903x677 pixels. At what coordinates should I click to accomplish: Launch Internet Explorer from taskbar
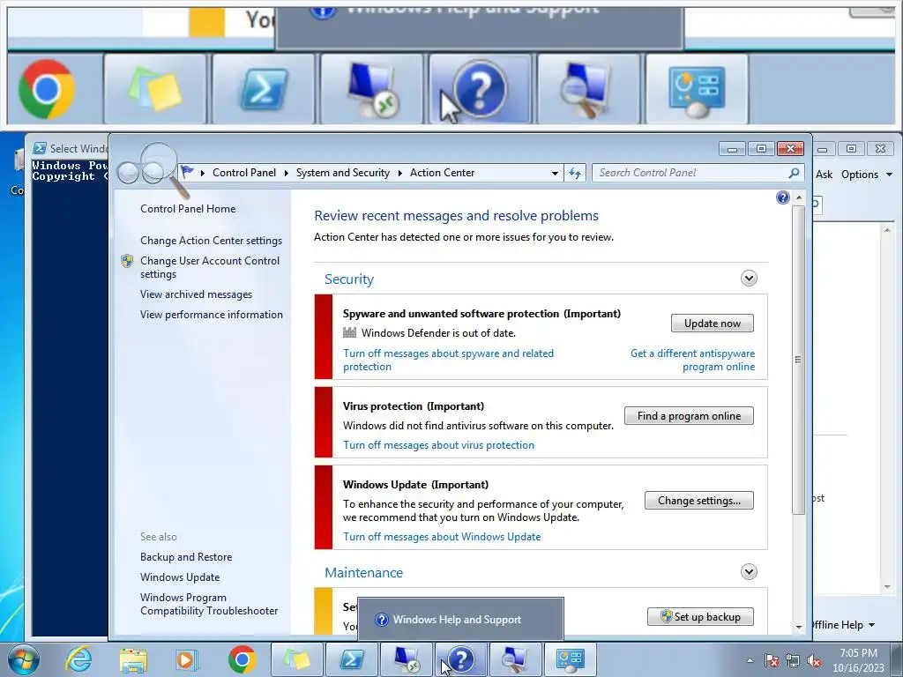click(78, 659)
